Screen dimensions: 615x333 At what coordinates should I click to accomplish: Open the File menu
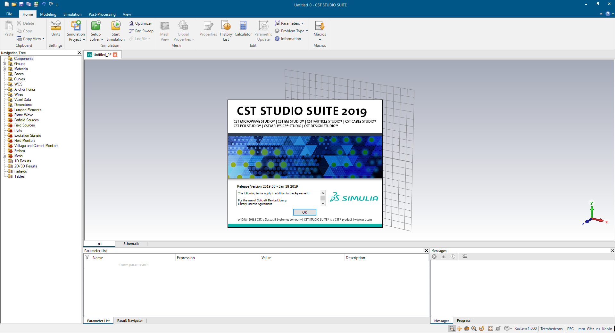[9, 14]
